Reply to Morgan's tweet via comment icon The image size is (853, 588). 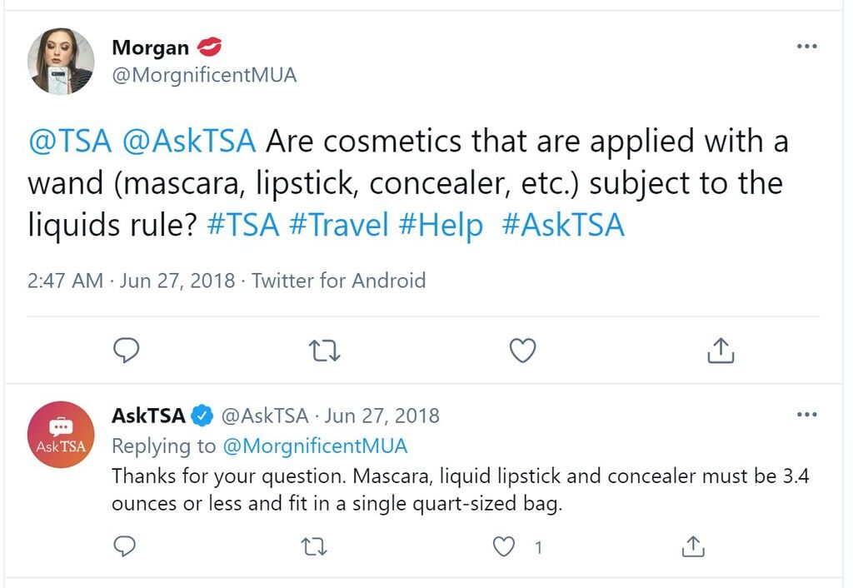coord(127,351)
